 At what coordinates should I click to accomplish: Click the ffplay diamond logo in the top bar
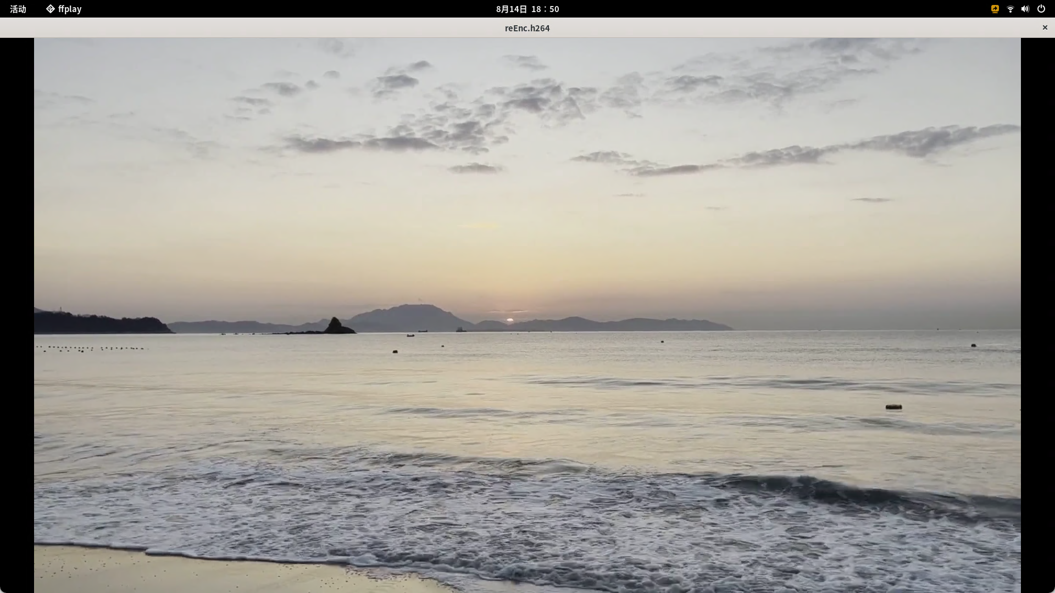point(50,9)
